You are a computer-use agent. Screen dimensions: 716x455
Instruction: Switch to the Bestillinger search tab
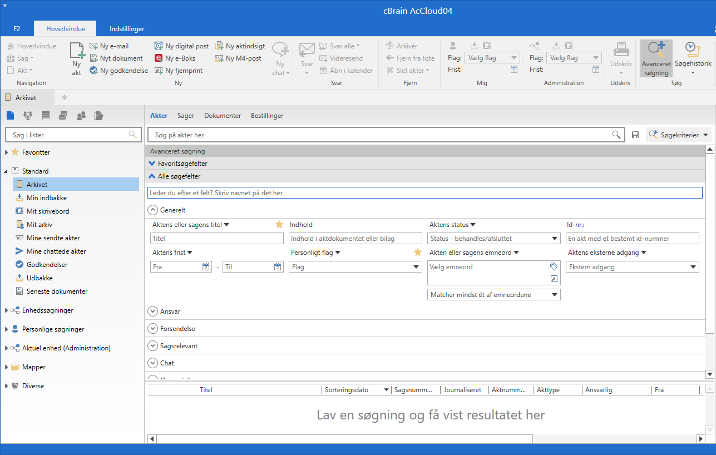267,116
